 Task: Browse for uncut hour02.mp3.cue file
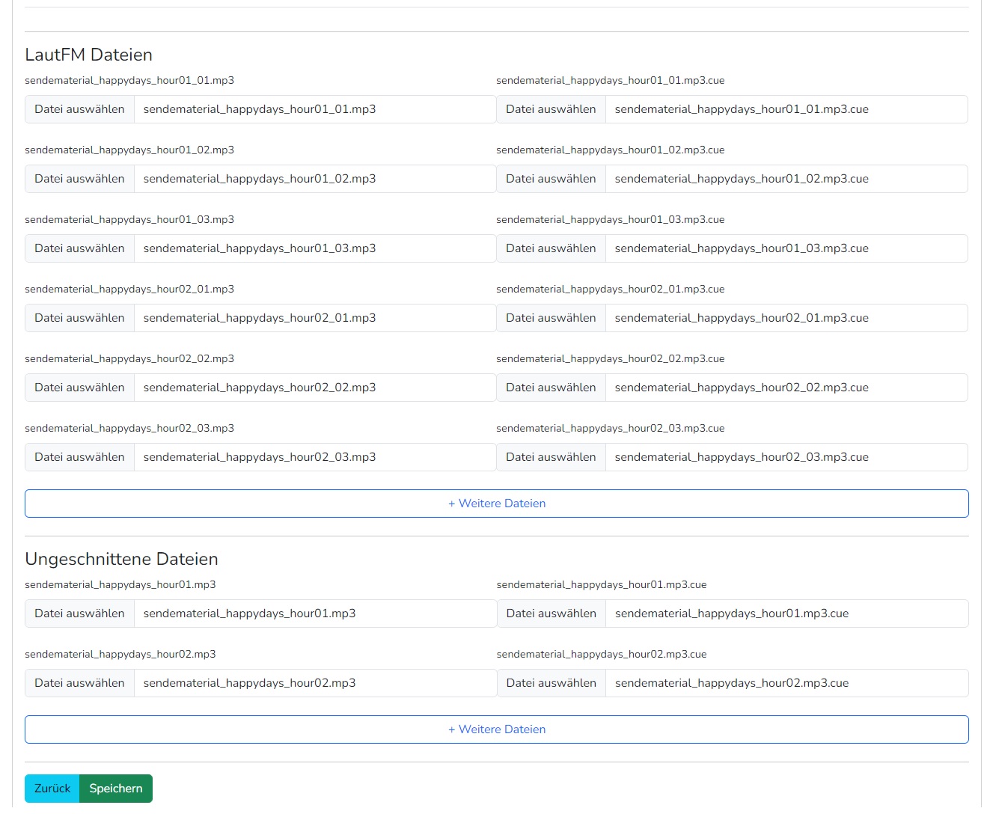point(551,683)
